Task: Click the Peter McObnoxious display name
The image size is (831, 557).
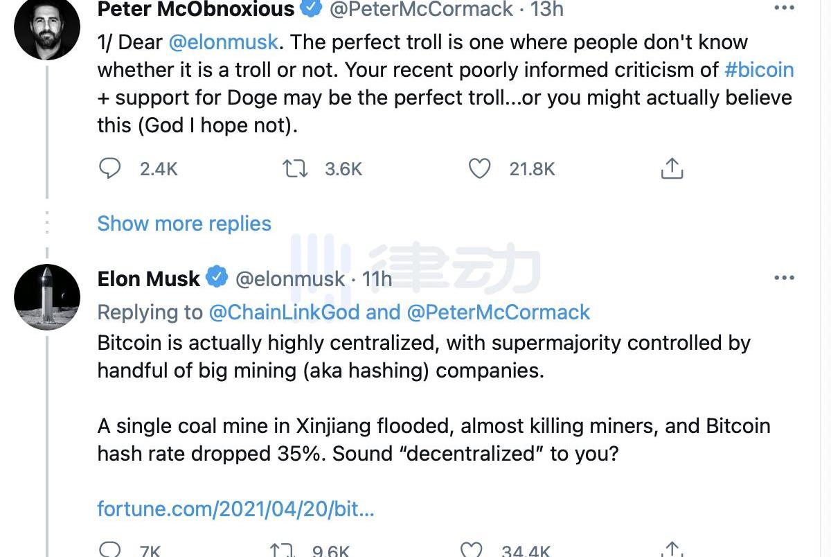Action: click(196, 9)
